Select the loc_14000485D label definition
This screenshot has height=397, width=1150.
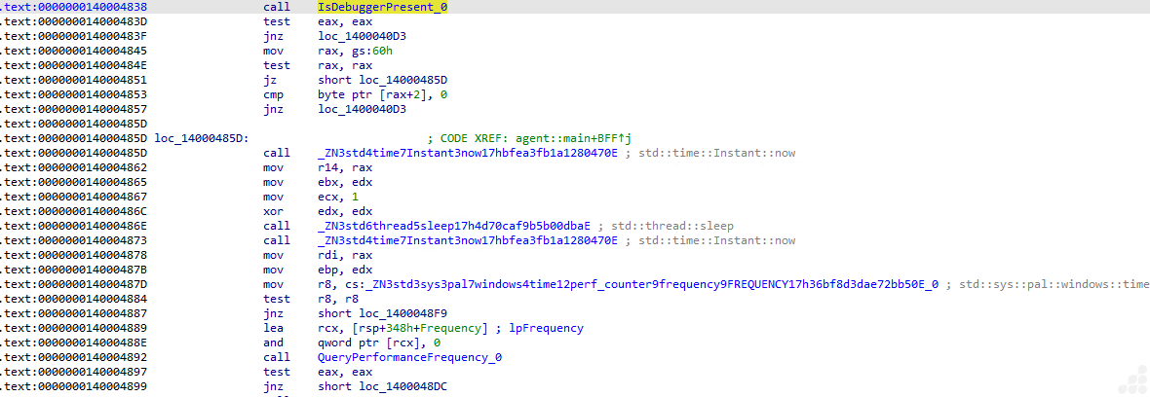click(201, 138)
